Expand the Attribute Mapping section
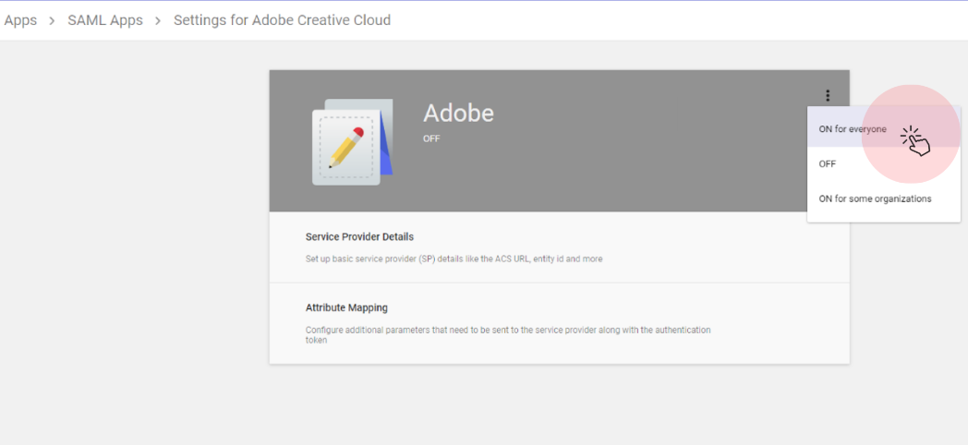 (346, 307)
